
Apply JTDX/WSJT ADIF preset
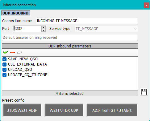coord(22,111)
